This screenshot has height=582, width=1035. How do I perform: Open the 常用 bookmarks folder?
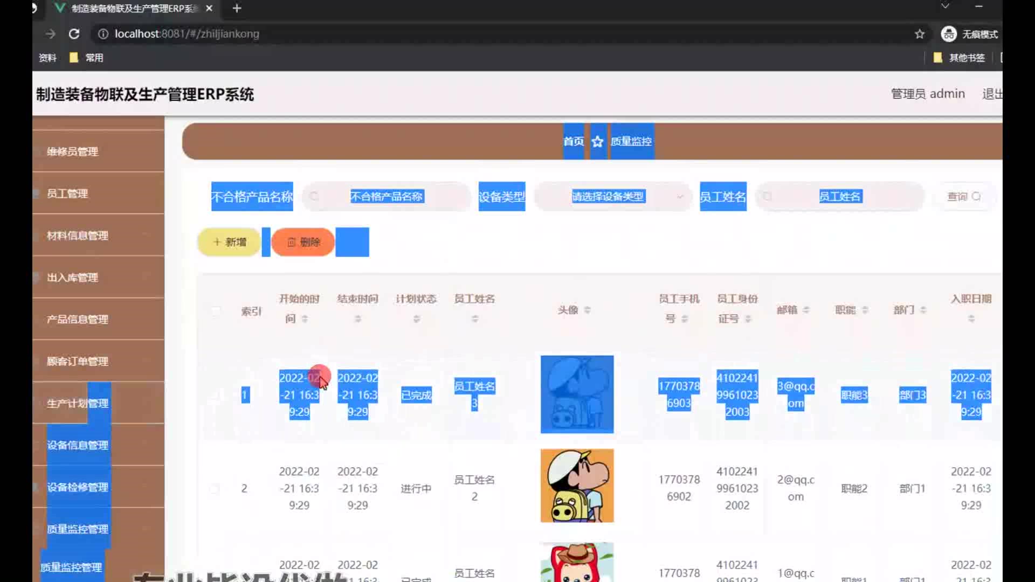click(x=87, y=58)
